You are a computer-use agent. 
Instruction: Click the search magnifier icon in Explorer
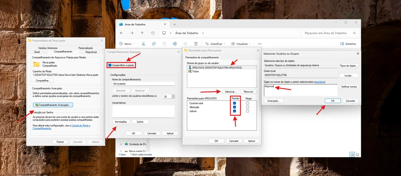[354, 33]
